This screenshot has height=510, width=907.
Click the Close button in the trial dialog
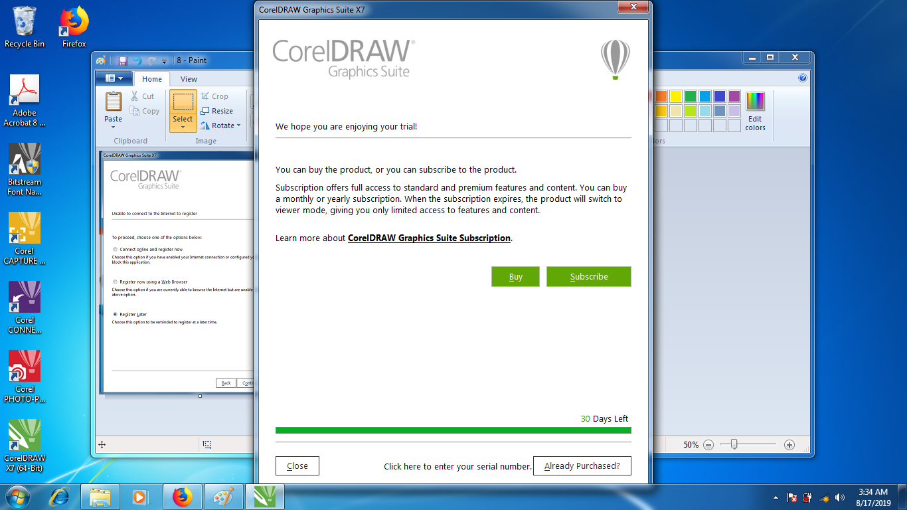tap(297, 466)
